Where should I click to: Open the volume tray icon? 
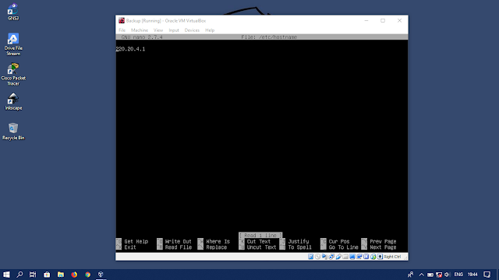pyautogui.click(x=447, y=275)
